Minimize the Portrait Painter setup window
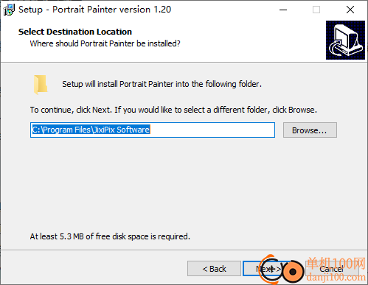The width and height of the screenshot is (368, 285). click(x=283, y=10)
